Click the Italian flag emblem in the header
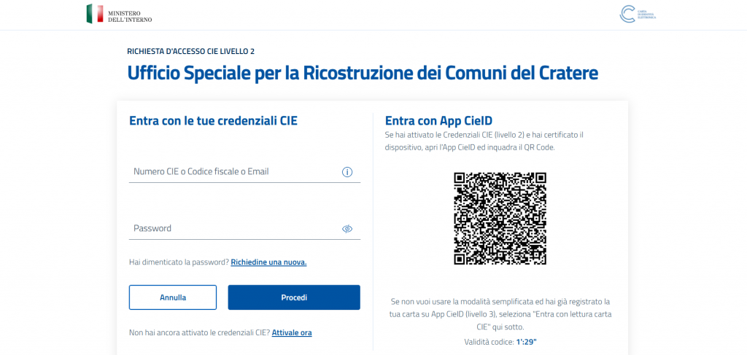The image size is (747, 355). (95, 14)
